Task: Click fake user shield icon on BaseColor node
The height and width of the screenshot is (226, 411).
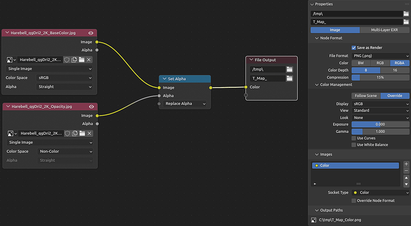Action: tap(67, 60)
